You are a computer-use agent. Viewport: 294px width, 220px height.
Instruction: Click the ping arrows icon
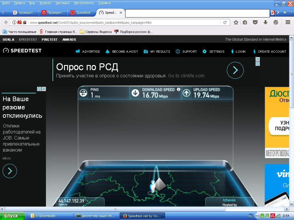point(84,93)
